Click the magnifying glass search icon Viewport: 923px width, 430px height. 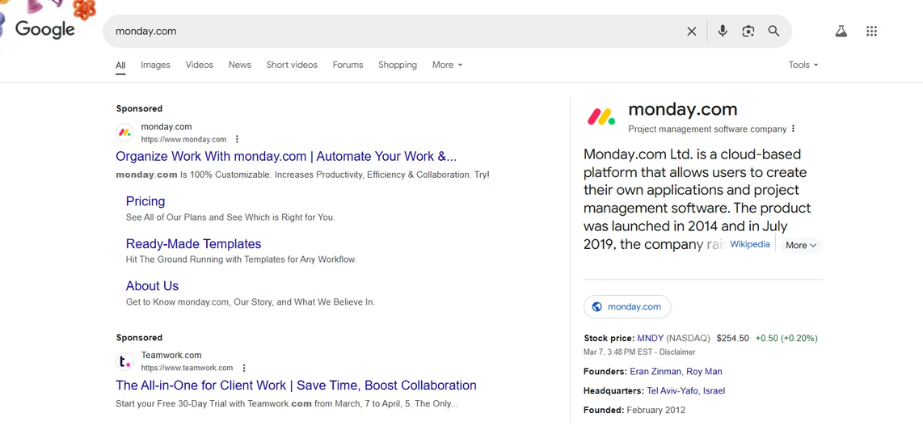point(774,32)
